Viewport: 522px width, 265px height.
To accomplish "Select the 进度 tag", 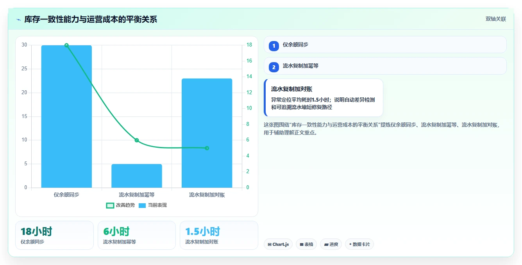I will point(331,244).
